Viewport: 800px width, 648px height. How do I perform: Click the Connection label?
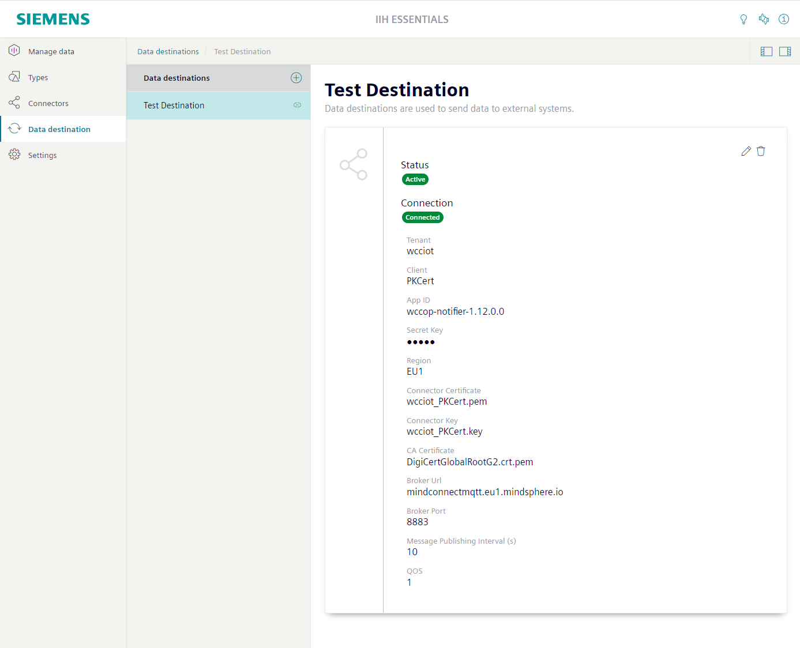(427, 203)
